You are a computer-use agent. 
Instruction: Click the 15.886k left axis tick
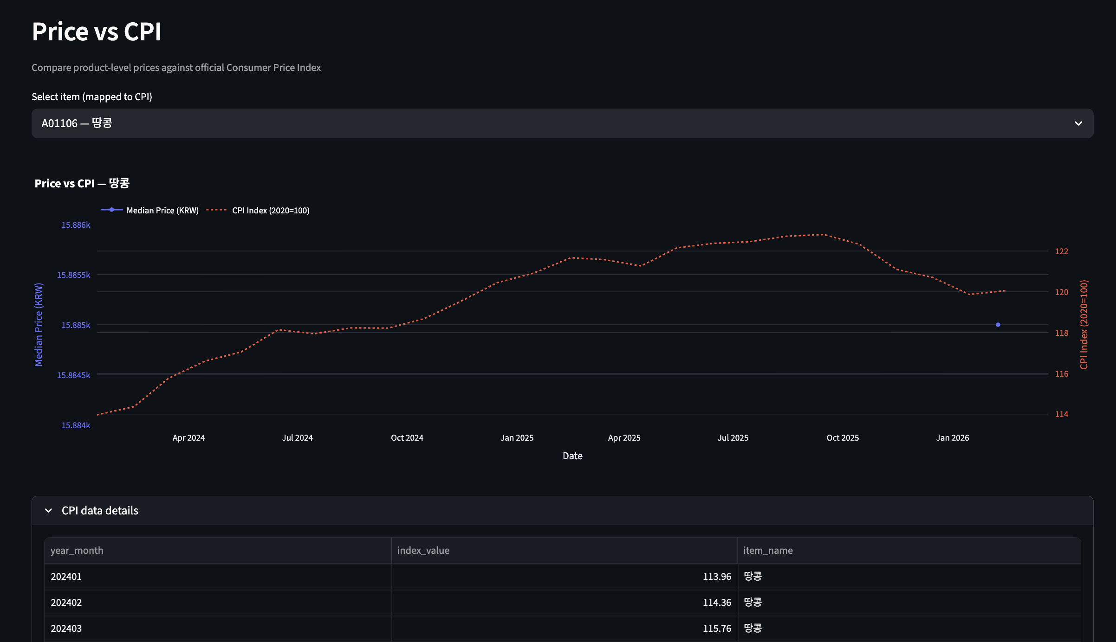76,225
